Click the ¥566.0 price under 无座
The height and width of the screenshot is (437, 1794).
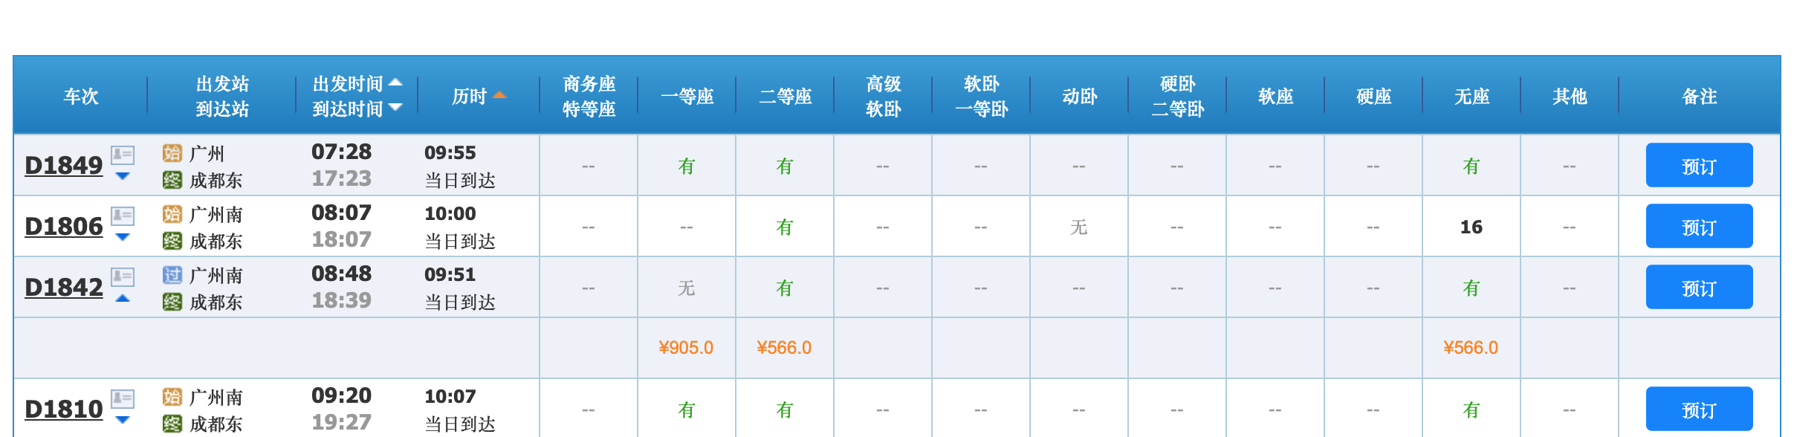pyautogui.click(x=1471, y=348)
